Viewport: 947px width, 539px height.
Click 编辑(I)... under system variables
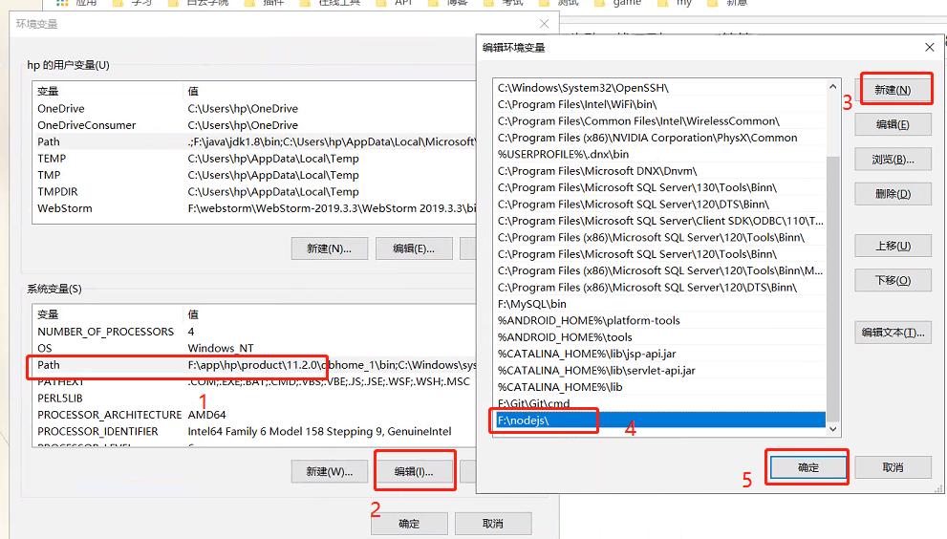click(414, 471)
